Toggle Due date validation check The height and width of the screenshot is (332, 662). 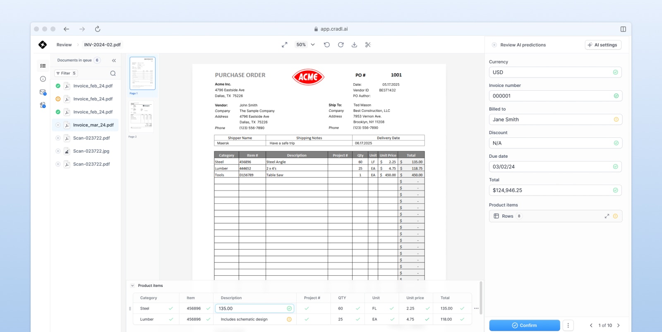616,167
